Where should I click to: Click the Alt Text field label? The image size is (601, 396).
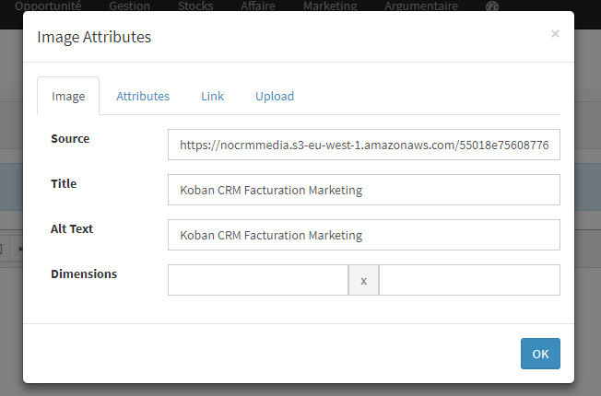(72, 228)
